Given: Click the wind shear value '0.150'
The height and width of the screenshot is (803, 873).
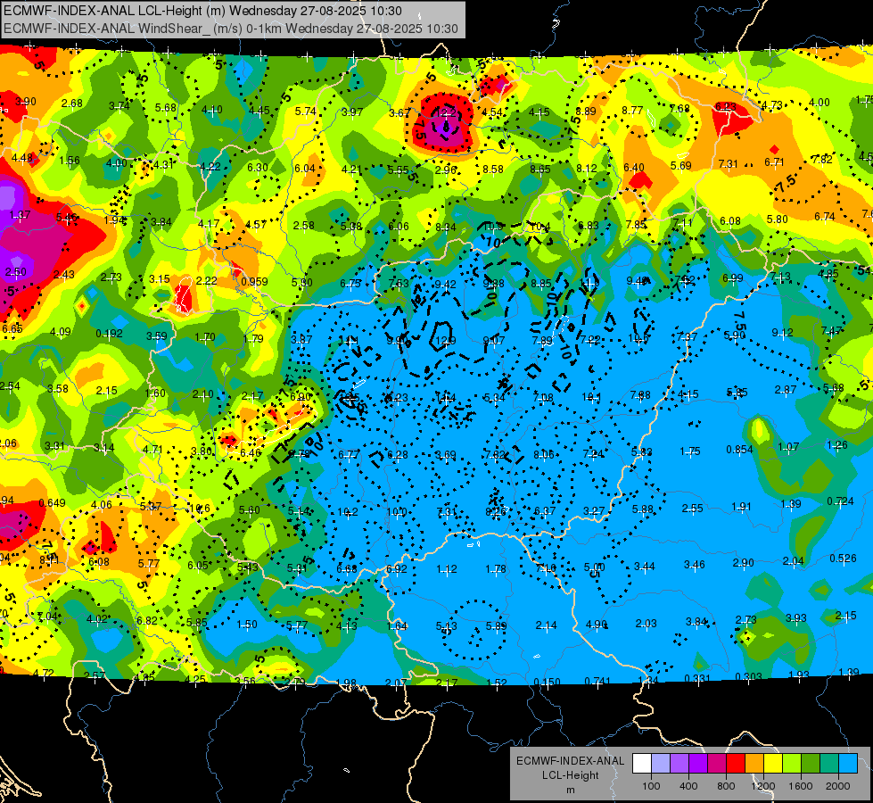Looking at the screenshot, I should click(548, 682).
